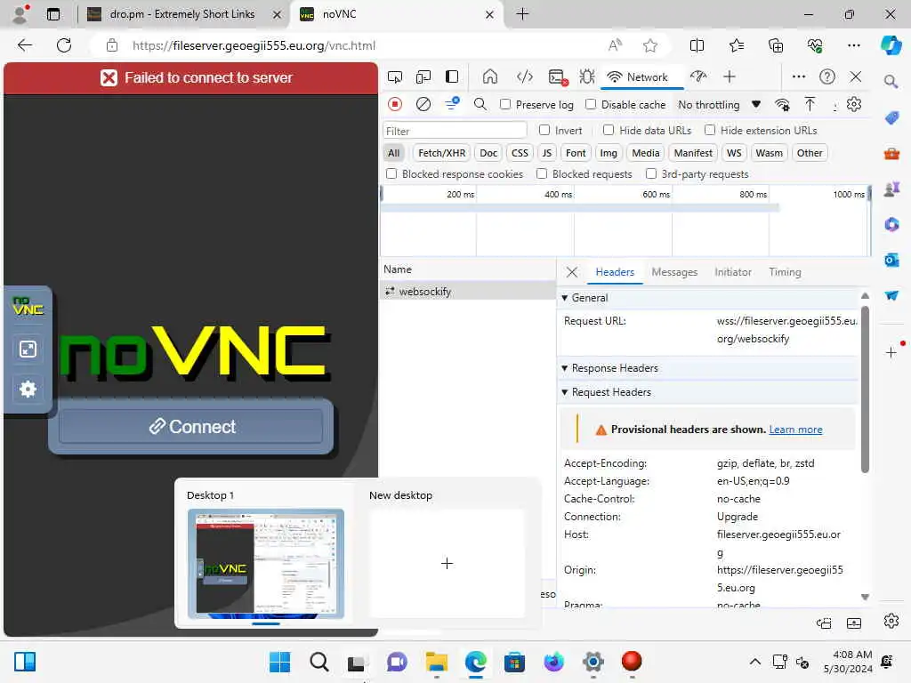The height and width of the screenshot is (683, 911).
Task: Toggle the DevTools sidebar dock icon
Action: click(x=452, y=76)
